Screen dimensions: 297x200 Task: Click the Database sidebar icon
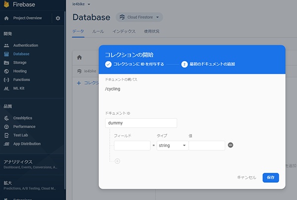point(6,54)
